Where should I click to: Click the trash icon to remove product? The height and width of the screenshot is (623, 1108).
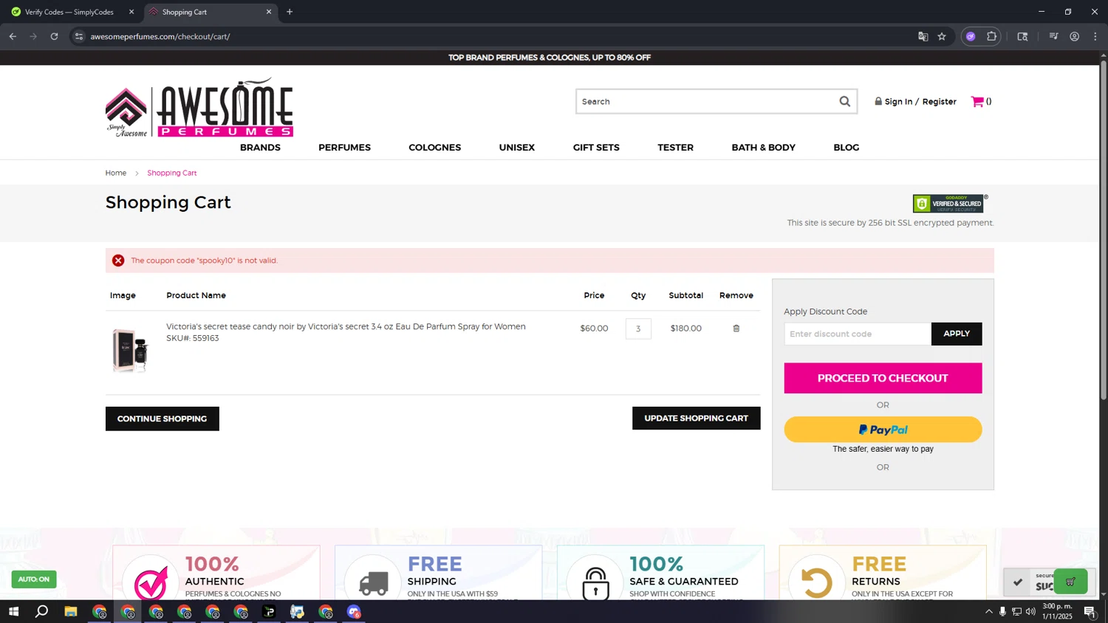click(x=736, y=328)
